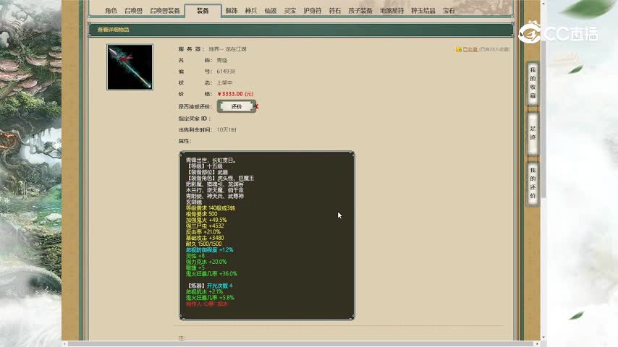Click the 已收藏 favorite link

[x=470, y=49]
